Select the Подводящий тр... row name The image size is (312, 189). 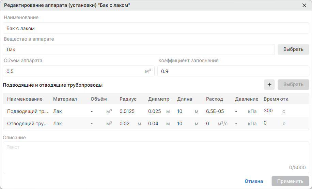pyautogui.click(x=28, y=111)
